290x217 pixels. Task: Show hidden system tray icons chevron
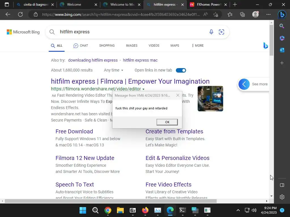tap(238, 210)
